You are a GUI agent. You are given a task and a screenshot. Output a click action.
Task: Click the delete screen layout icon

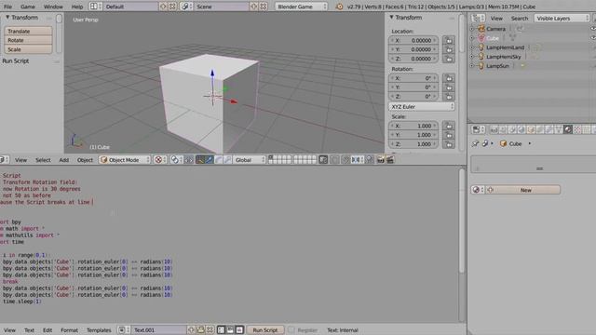click(x=172, y=7)
